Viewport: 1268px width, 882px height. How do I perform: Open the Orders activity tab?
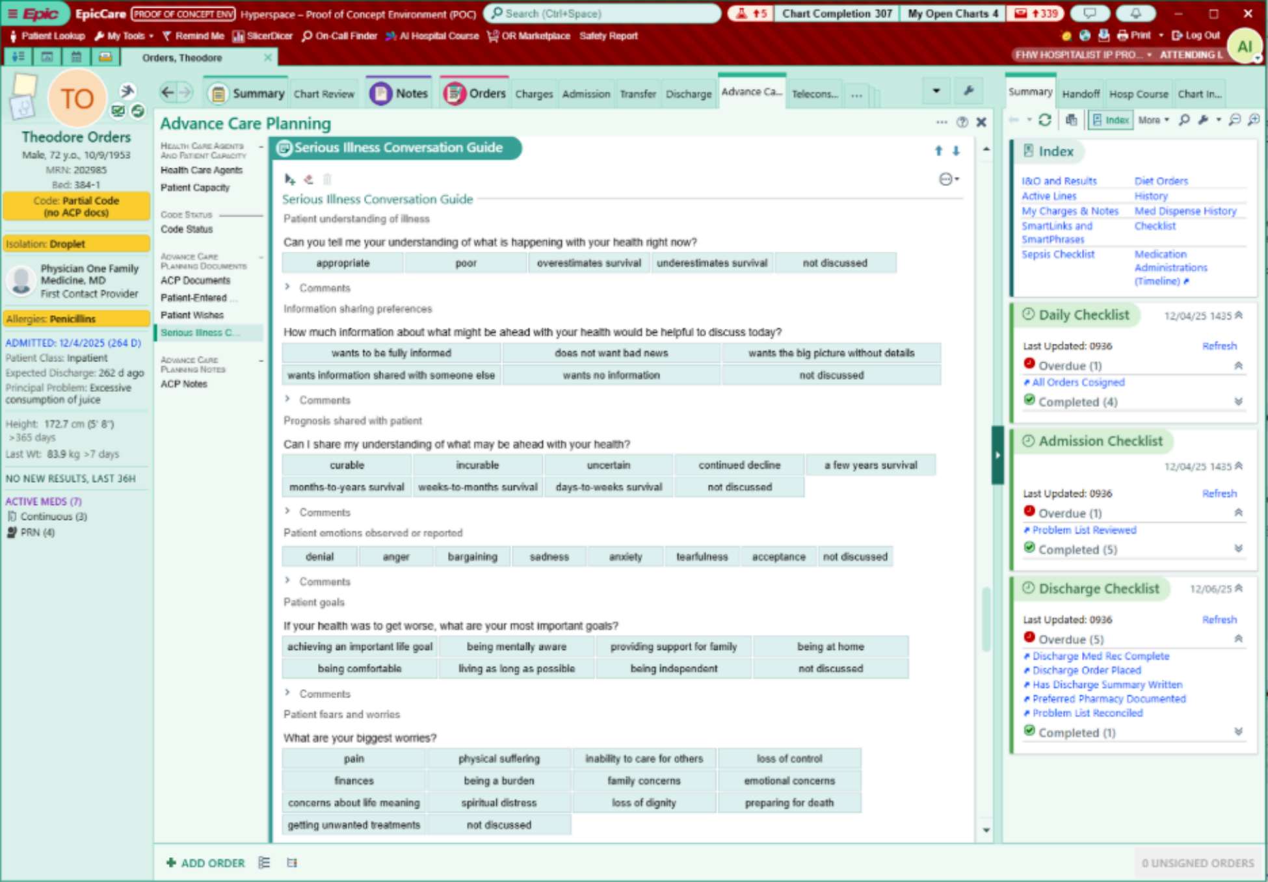tap(475, 94)
